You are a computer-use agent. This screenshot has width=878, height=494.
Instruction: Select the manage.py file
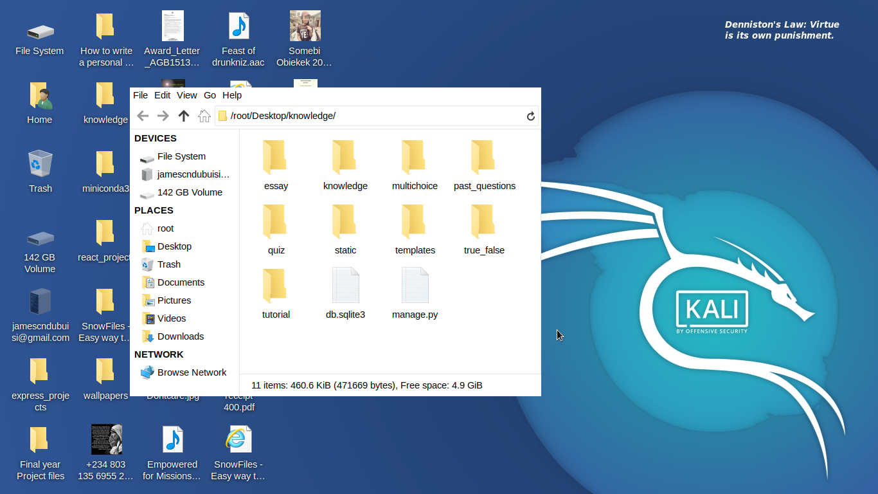pos(415,294)
